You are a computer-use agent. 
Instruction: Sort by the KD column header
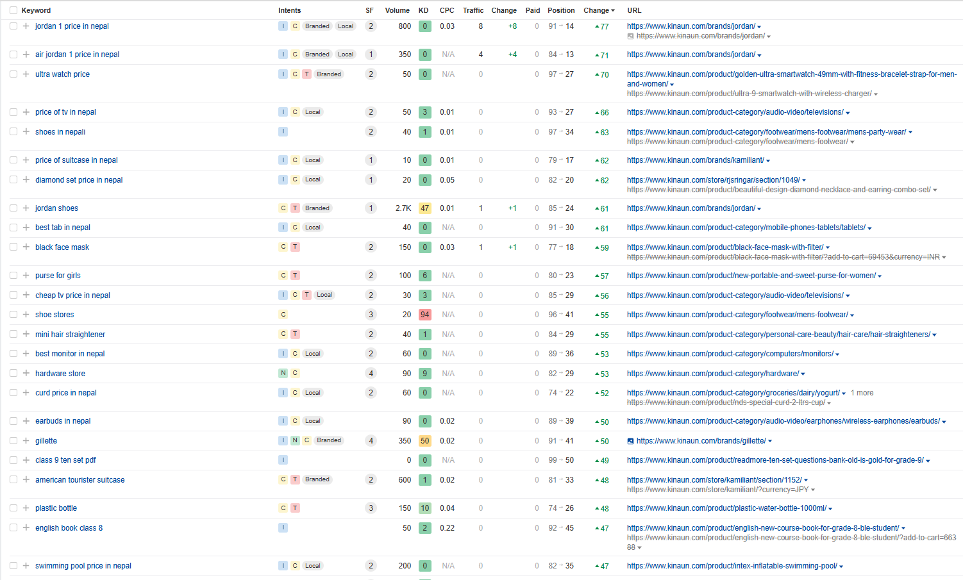[x=423, y=10]
